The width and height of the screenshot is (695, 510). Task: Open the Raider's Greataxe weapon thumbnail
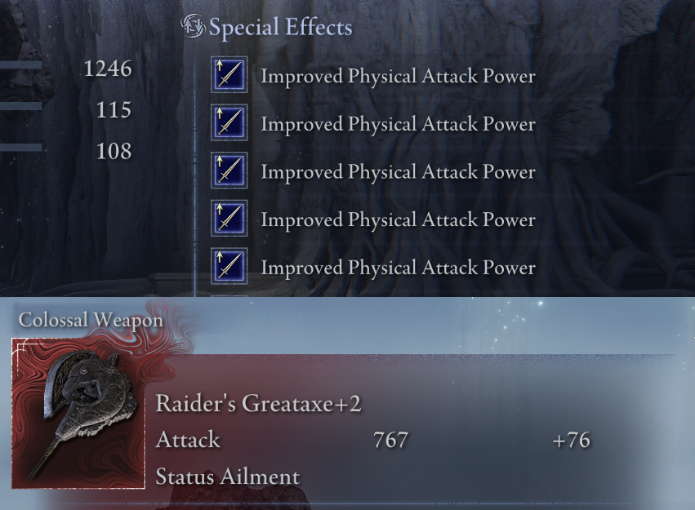[x=78, y=414]
